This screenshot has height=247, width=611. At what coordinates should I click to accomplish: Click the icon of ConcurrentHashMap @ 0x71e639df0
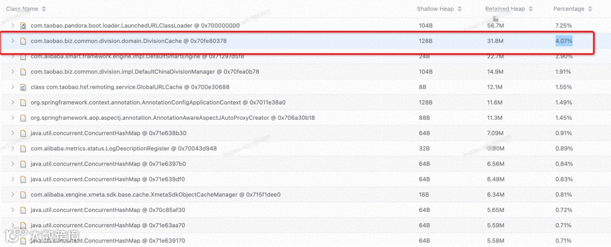(23, 179)
